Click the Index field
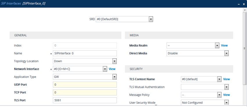This screenshot has width=247, height=107. tap(85, 46)
